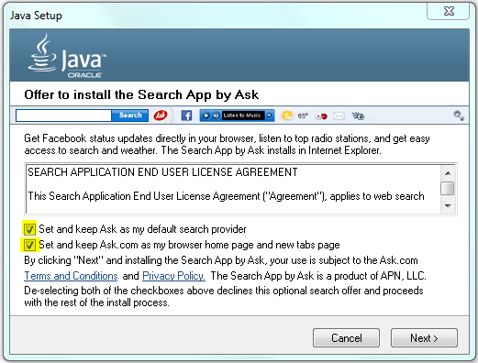Open the Listen to Music dropdown arrow
Viewport: 478px width, 363px height.
270,115
